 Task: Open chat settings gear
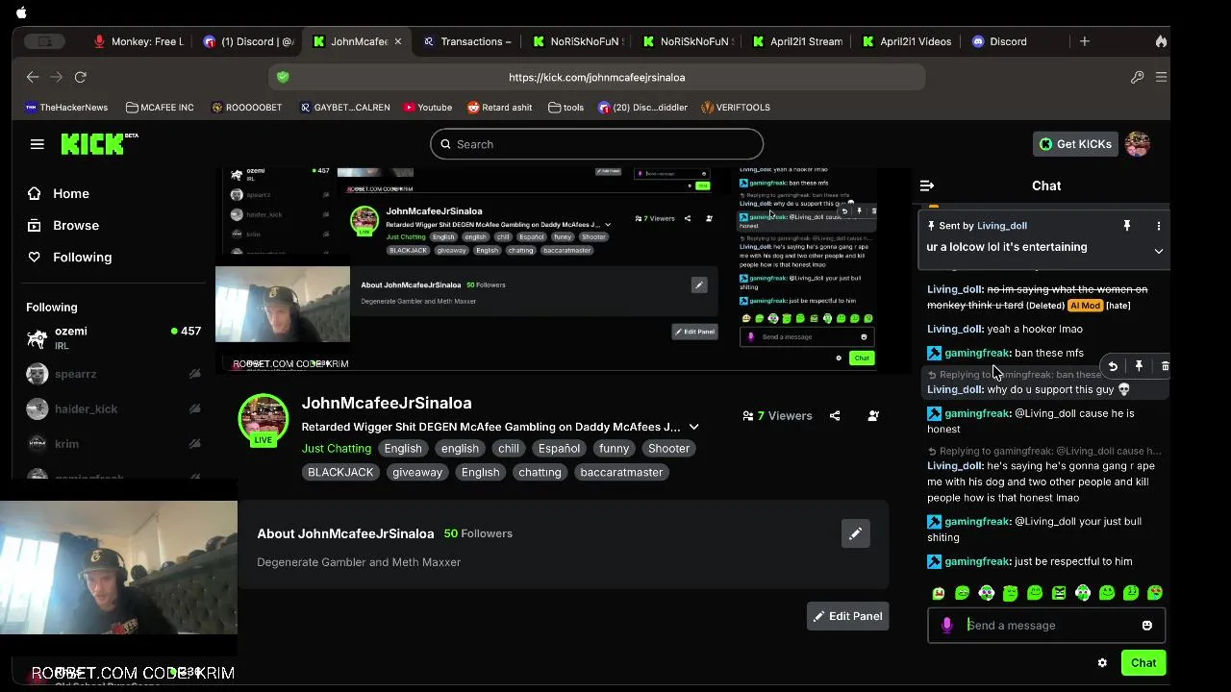pyautogui.click(x=1102, y=663)
